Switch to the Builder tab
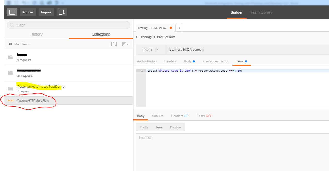The height and width of the screenshot is (171, 329). point(237,12)
